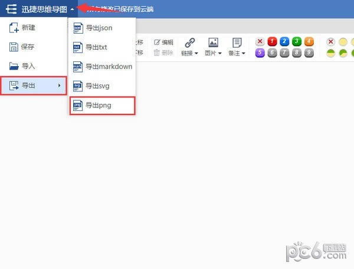
Task: Click the txt file icon
Action: click(x=78, y=47)
